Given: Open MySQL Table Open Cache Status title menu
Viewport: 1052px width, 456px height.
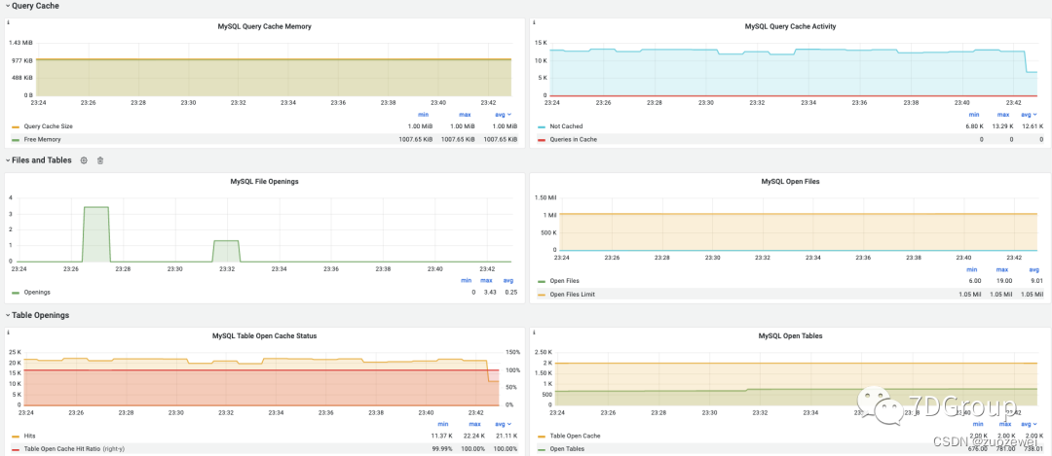Looking at the screenshot, I should pyautogui.click(x=264, y=336).
